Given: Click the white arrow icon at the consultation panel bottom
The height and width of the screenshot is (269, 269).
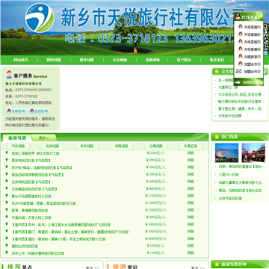Looking at the screenshot, I should pos(238,82).
